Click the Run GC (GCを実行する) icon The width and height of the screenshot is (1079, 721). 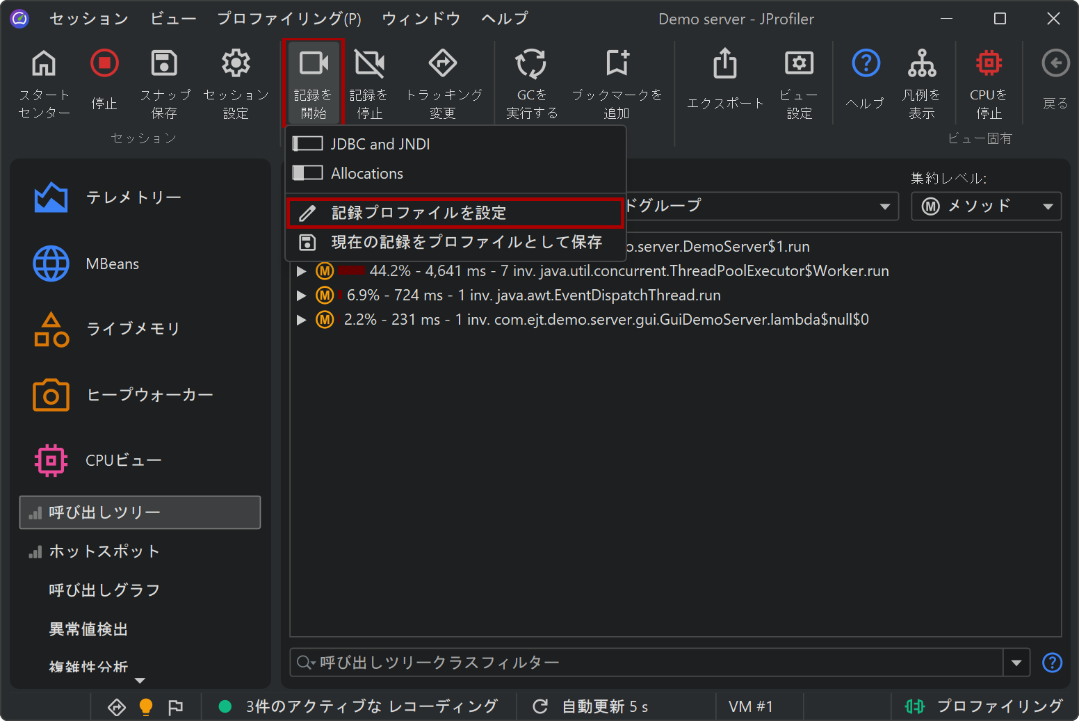(x=531, y=65)
